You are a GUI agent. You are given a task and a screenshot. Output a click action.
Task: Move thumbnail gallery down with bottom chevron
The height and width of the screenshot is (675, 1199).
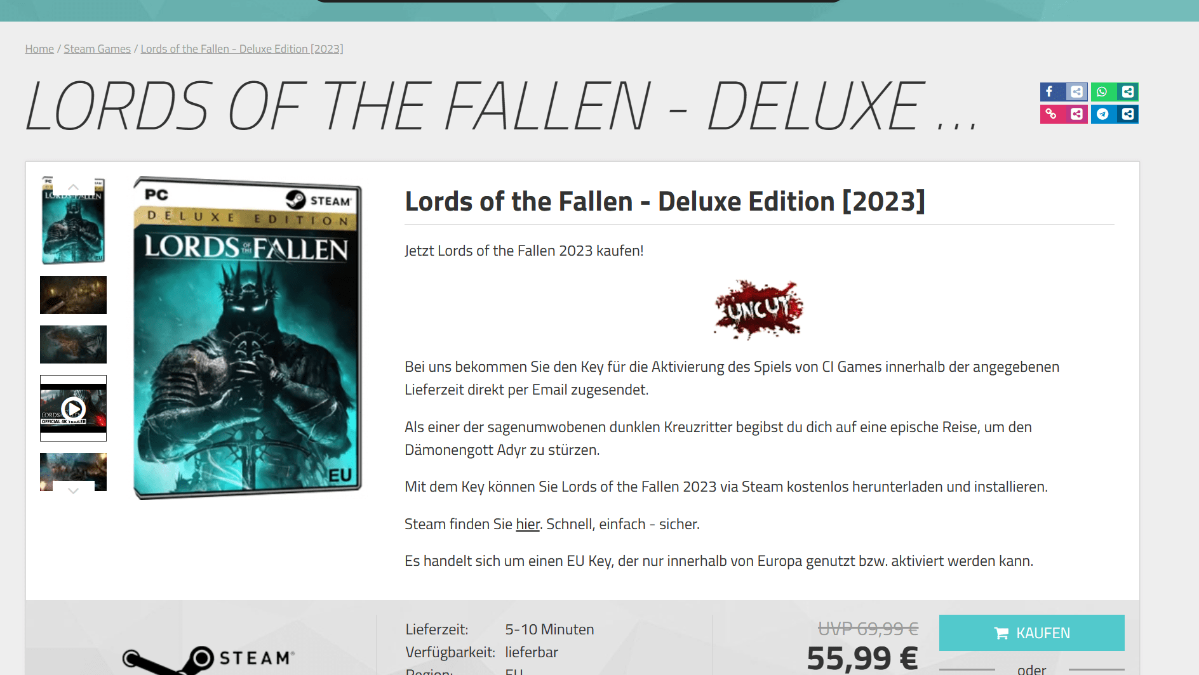73,490
